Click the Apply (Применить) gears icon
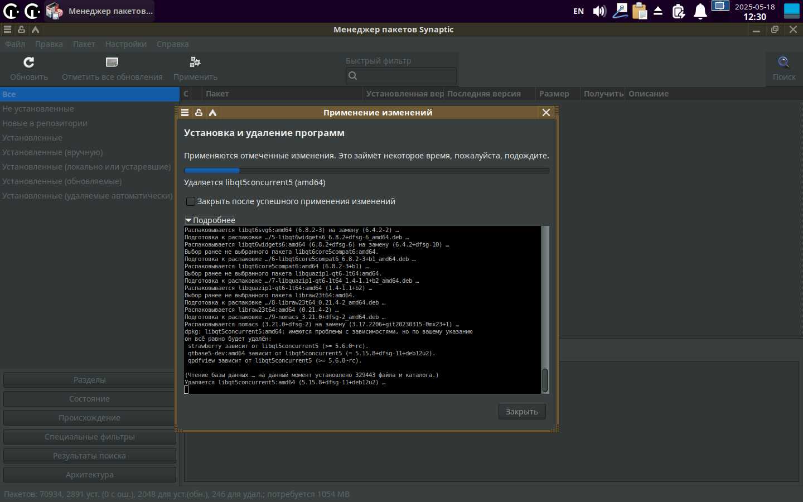803x502 pixels. click(195, 62)
